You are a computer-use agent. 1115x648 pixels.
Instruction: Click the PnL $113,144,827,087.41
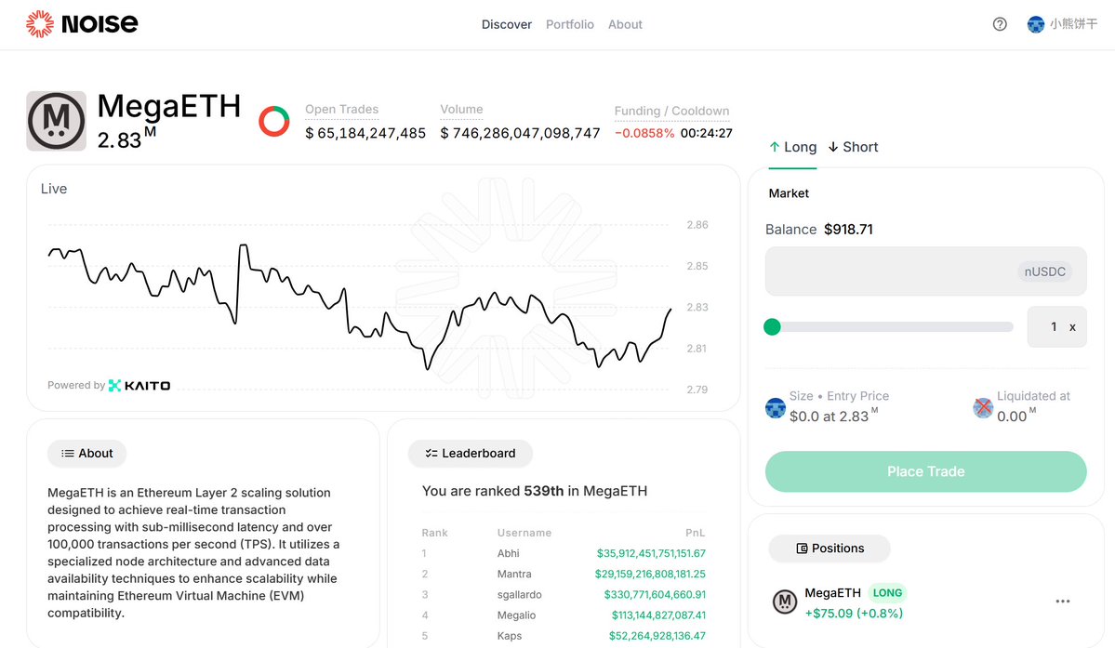(x=659, y=615)
